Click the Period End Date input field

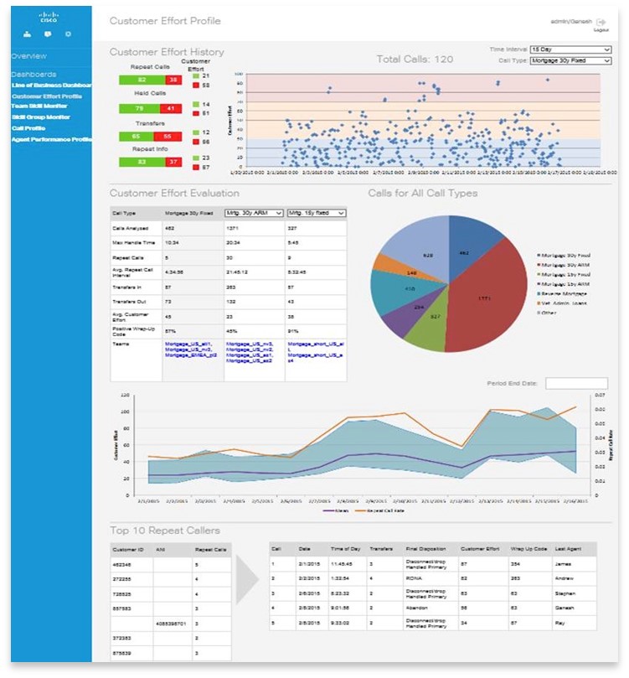575,383
